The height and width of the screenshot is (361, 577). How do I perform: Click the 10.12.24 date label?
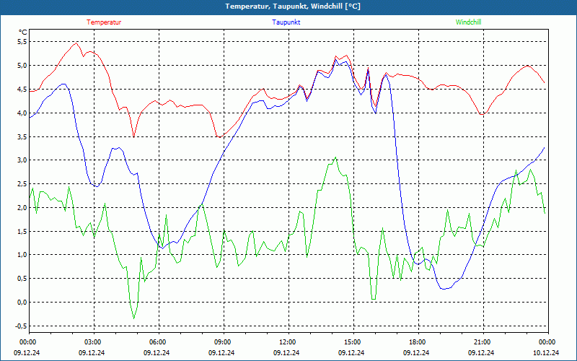(x=546, y=352)
